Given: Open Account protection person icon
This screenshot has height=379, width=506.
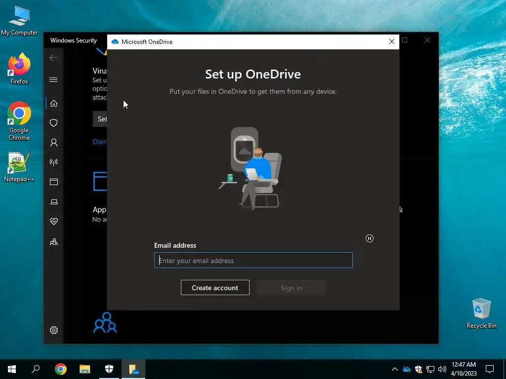Looking at the screenshot, I should click(53, 143).
